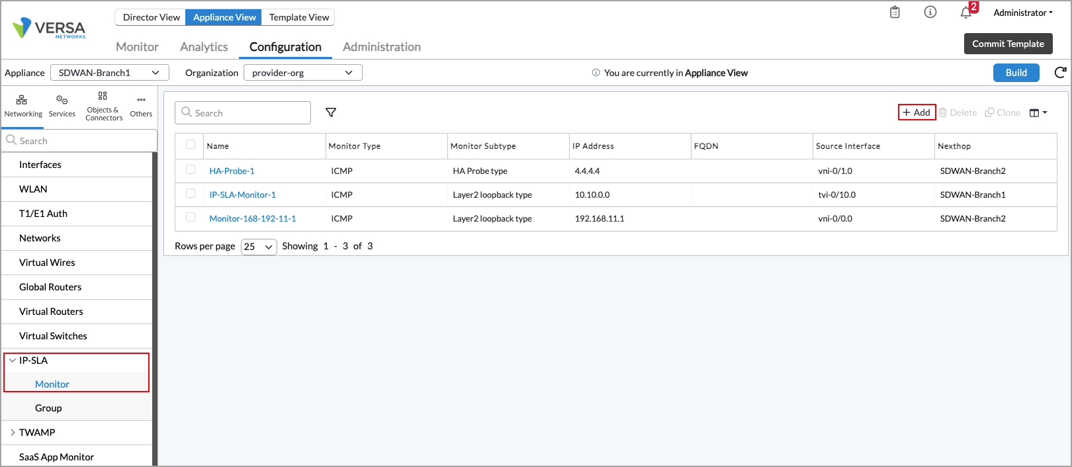Select Virtual Routers in sidebar
The height and width of the screenshot is (467, 1072).
(x=77, y=312)
